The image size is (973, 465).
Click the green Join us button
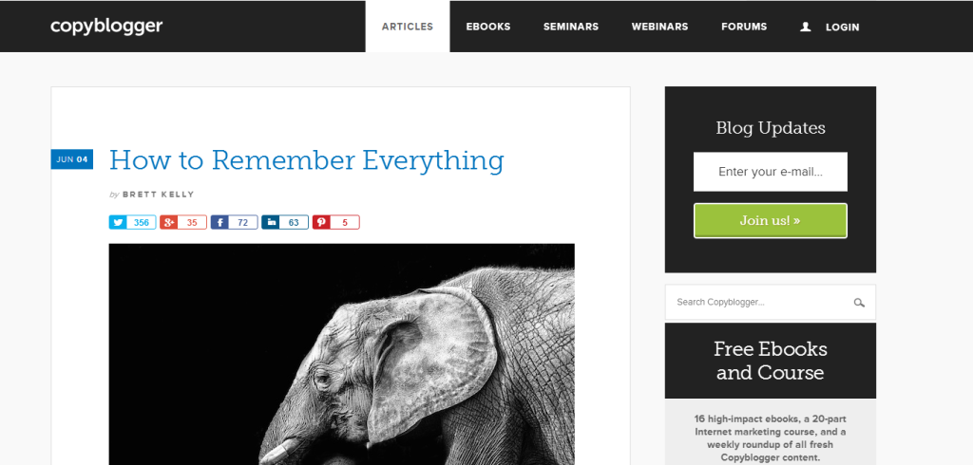tap(770, 221)
